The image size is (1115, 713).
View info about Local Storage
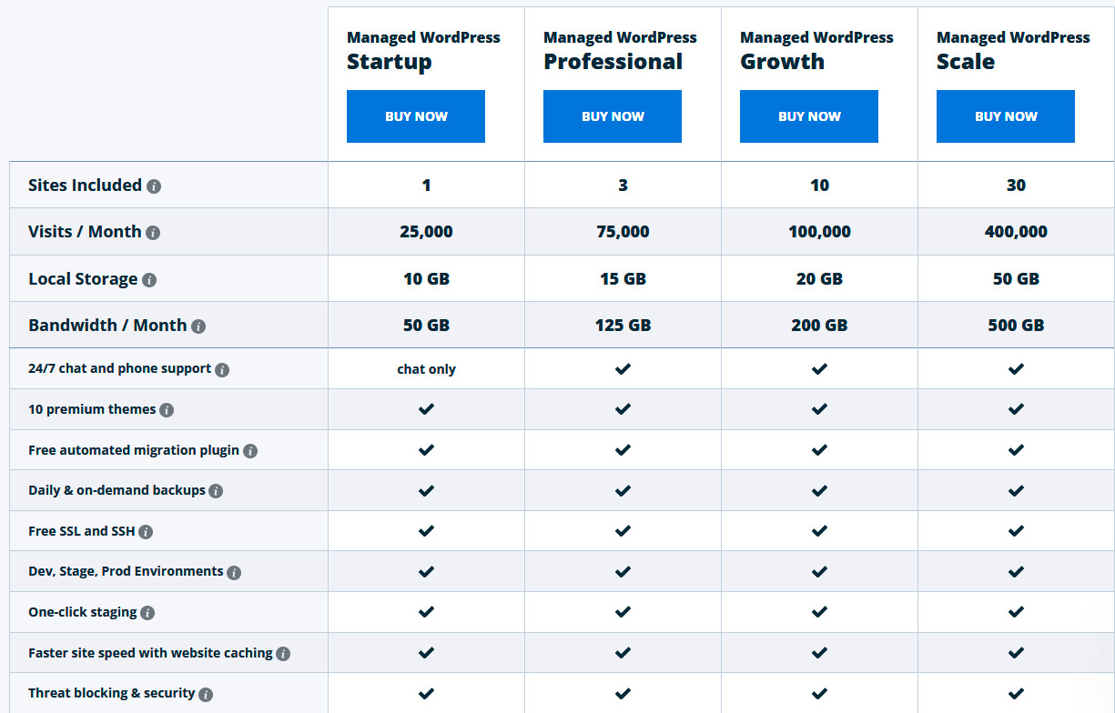coord(148,279)
